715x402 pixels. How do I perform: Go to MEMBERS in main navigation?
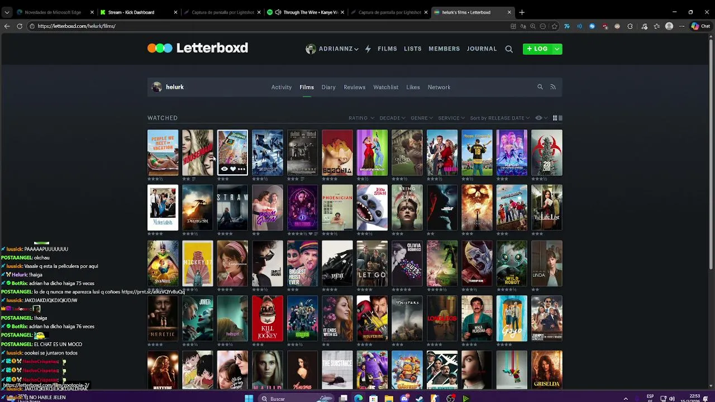pos(444,49)
